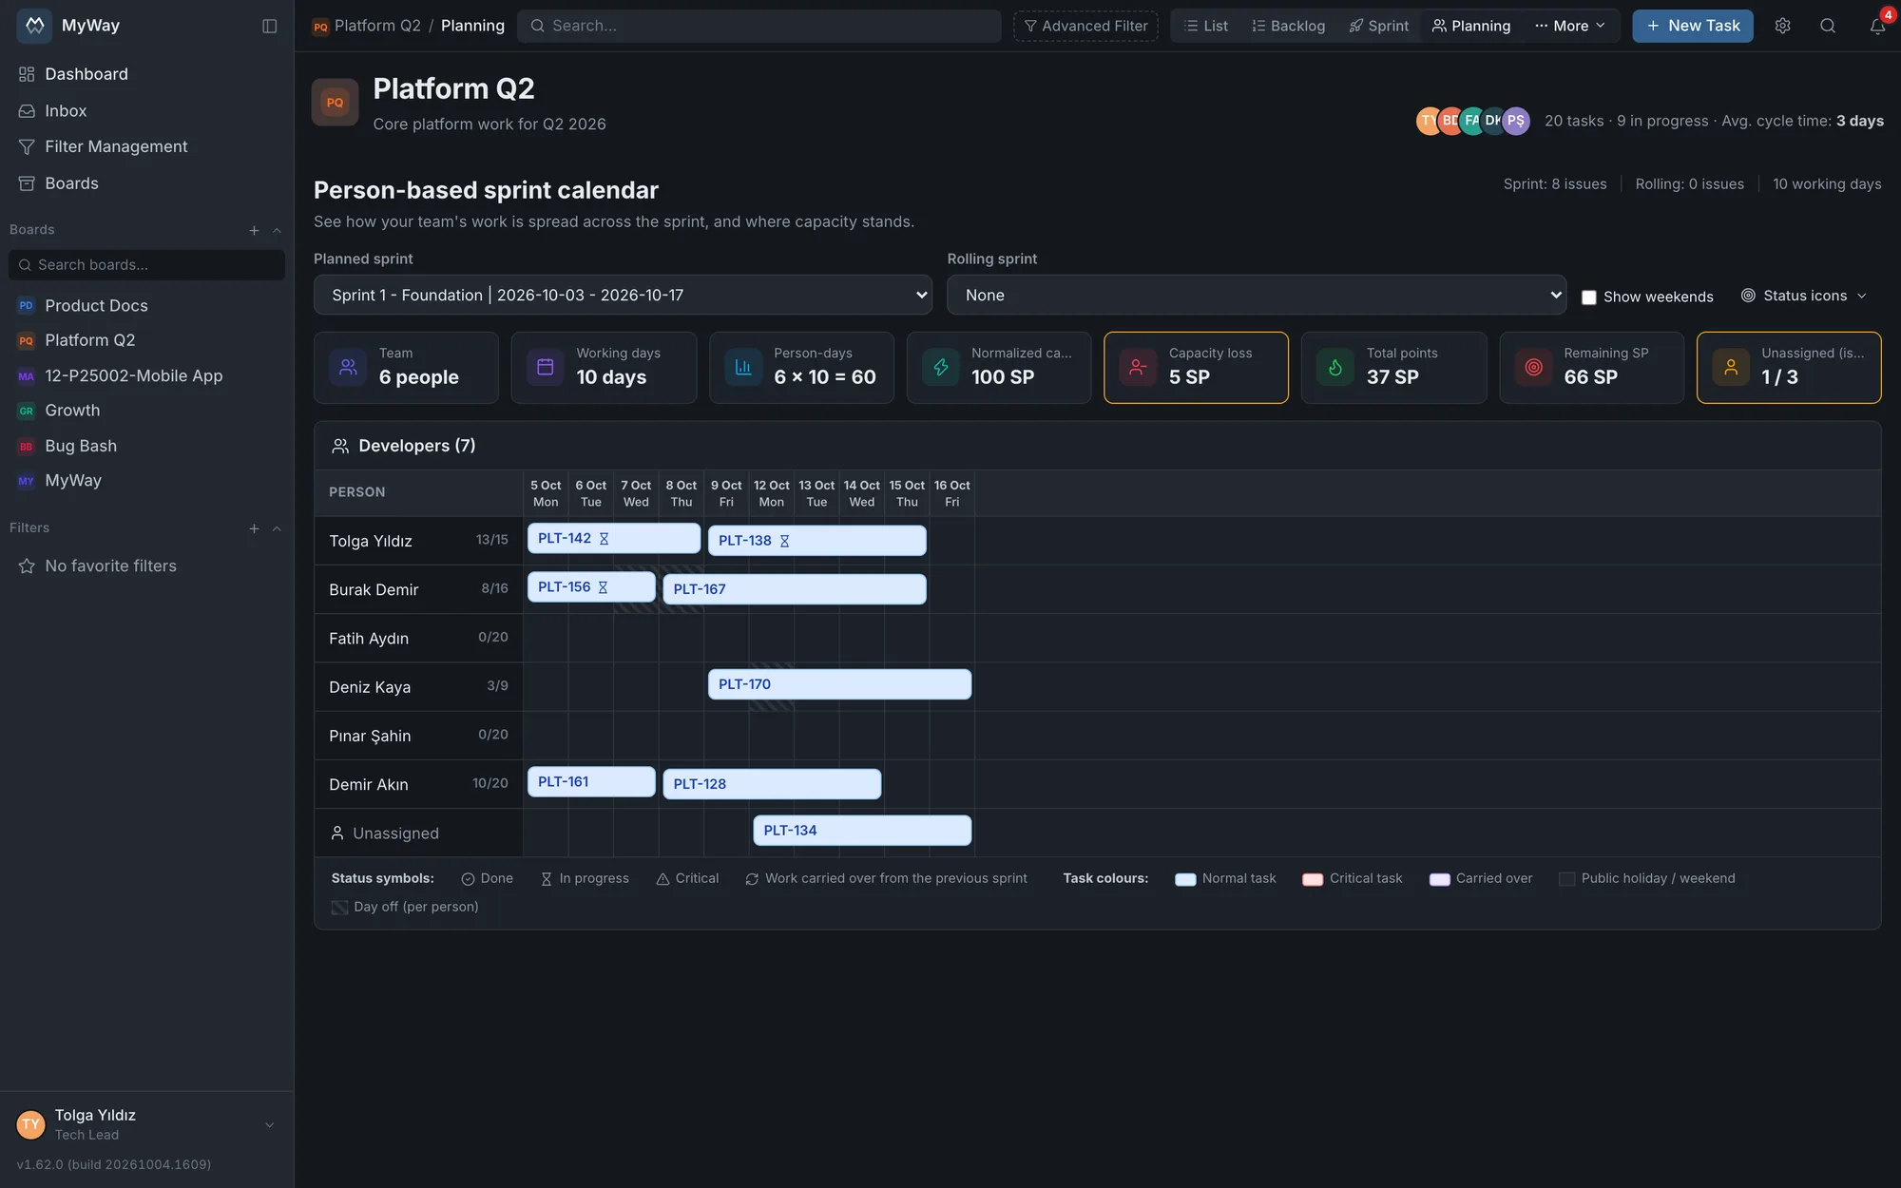Collapse the Filters section chevron
This screenshot has width=1901, height=1188.
click(277, 528)
